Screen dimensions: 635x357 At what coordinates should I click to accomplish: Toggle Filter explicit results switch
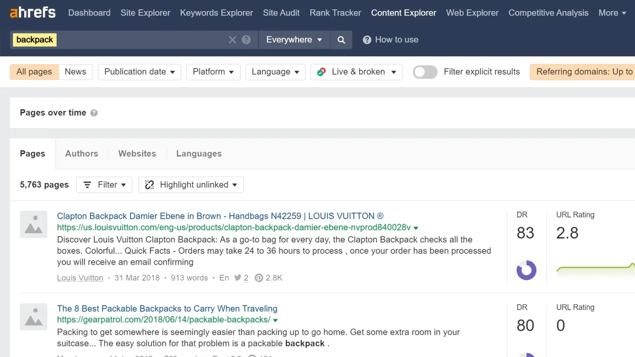coord(425,72)
